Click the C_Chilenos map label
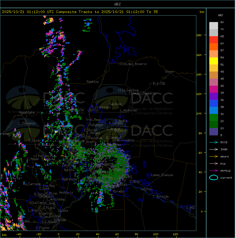 [27, 123]
